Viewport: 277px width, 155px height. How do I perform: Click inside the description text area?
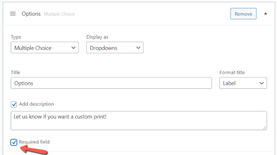pos(138,120)
